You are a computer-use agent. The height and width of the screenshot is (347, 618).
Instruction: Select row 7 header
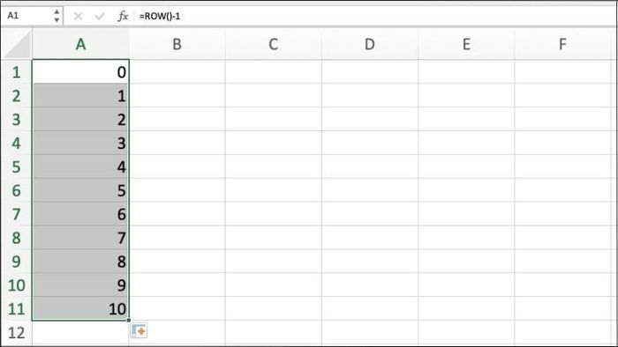(x=16, y=214)
